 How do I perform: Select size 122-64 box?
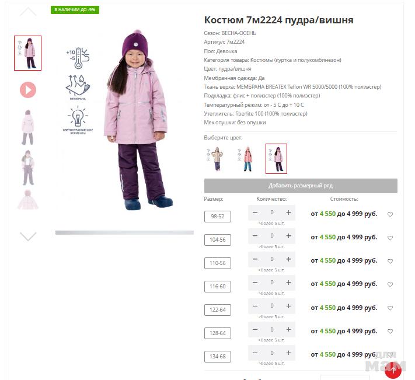[218, 310]
